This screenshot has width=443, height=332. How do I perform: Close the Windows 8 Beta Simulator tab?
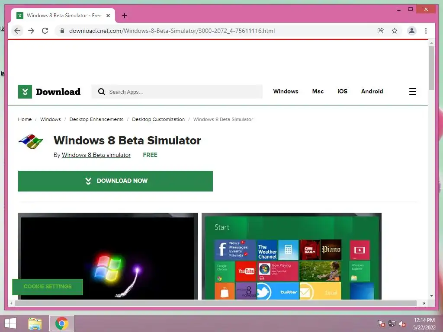pyautogui.click(x=108, y=16)
